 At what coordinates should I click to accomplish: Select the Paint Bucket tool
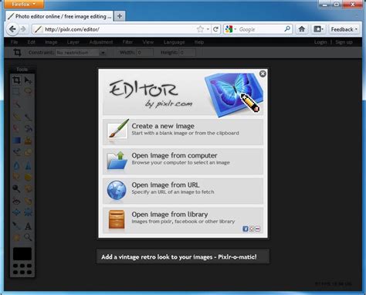(x=28, y=128)
